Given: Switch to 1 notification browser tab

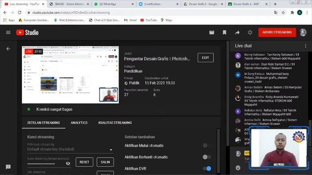Looking at the screenshot, I should (158, 4).
